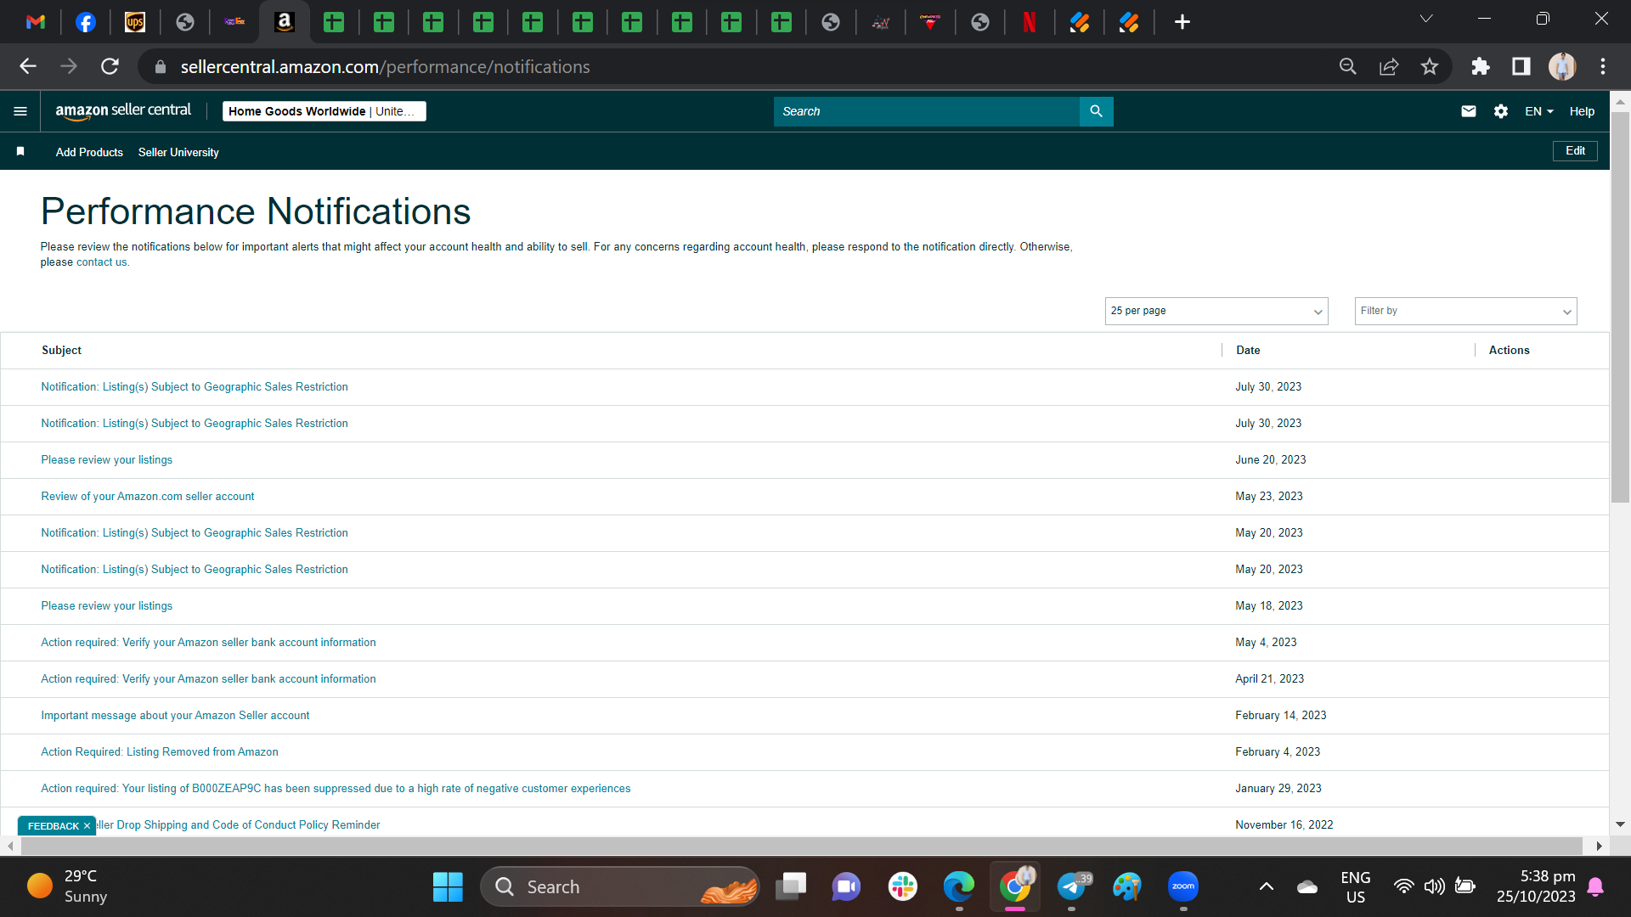Click the bookmark flag icon beside Add Products
Screen dimensions: 1631x917
point(20,151)
